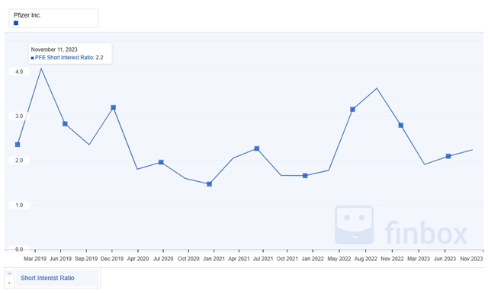This screenshot has height=293, width=488.
Task: Click the 0.0 y-axis label
Action: point(19,249)
